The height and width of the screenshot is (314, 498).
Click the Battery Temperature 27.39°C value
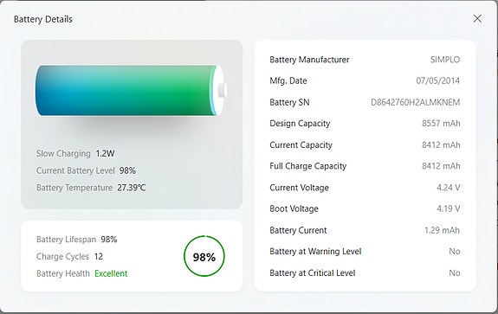132,188
